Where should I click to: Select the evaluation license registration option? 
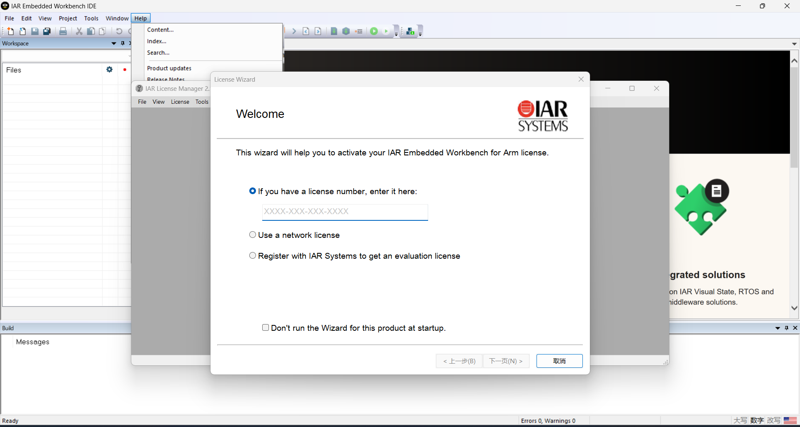[253, 255]
